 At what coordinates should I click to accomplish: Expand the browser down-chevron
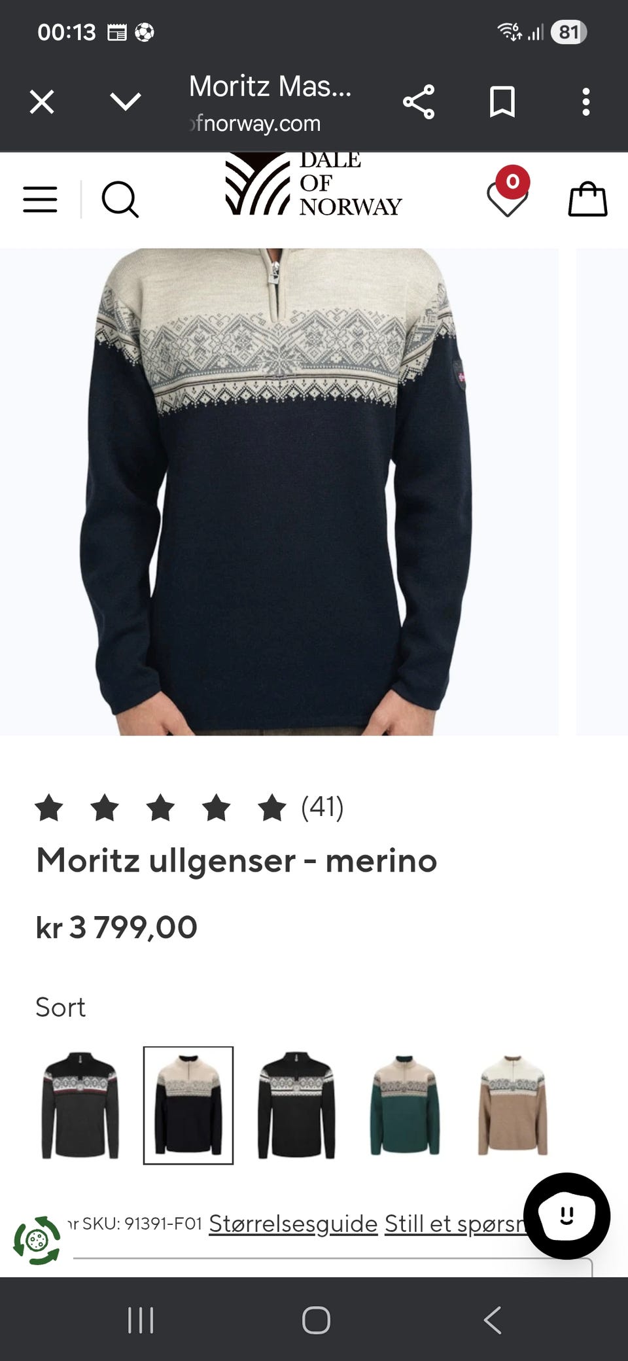click(126, 102)
